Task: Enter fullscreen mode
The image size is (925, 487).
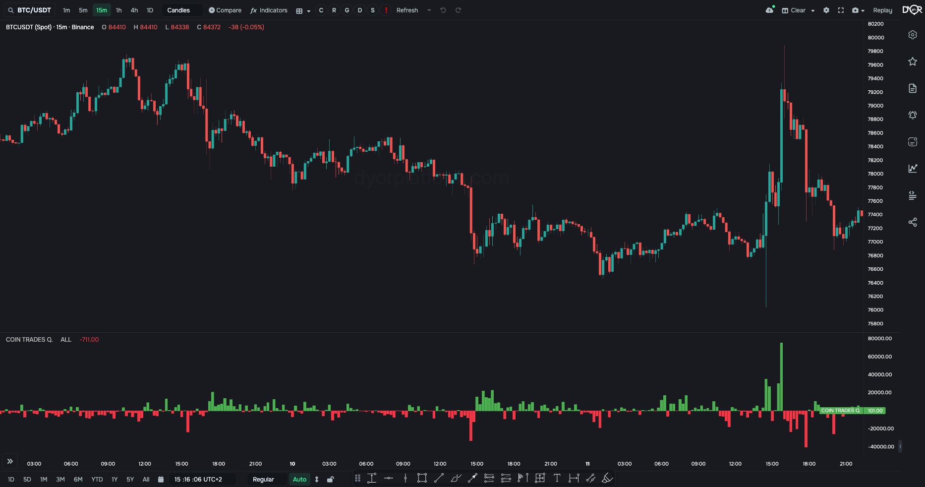Action: [841, 10]
